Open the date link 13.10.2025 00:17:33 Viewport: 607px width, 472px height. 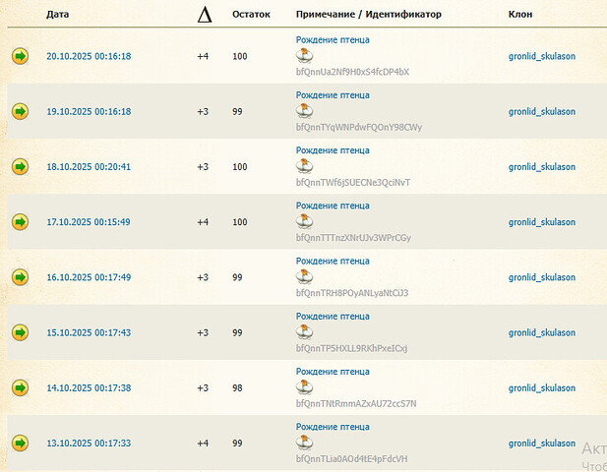tap(89, 442)
